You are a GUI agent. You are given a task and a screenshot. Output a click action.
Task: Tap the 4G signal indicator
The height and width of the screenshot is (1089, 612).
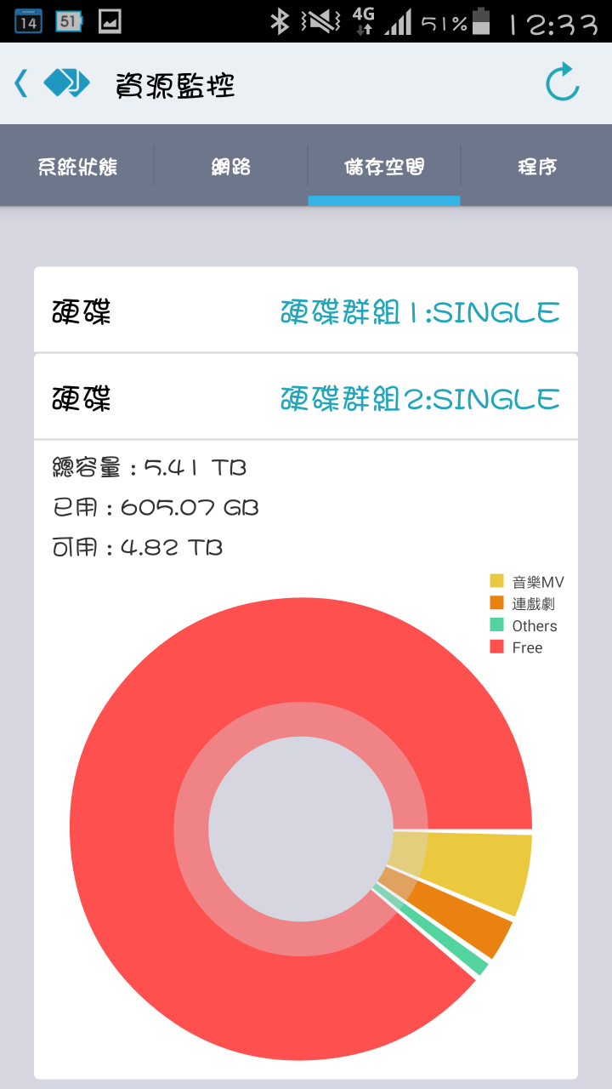[x=364, y=21]
